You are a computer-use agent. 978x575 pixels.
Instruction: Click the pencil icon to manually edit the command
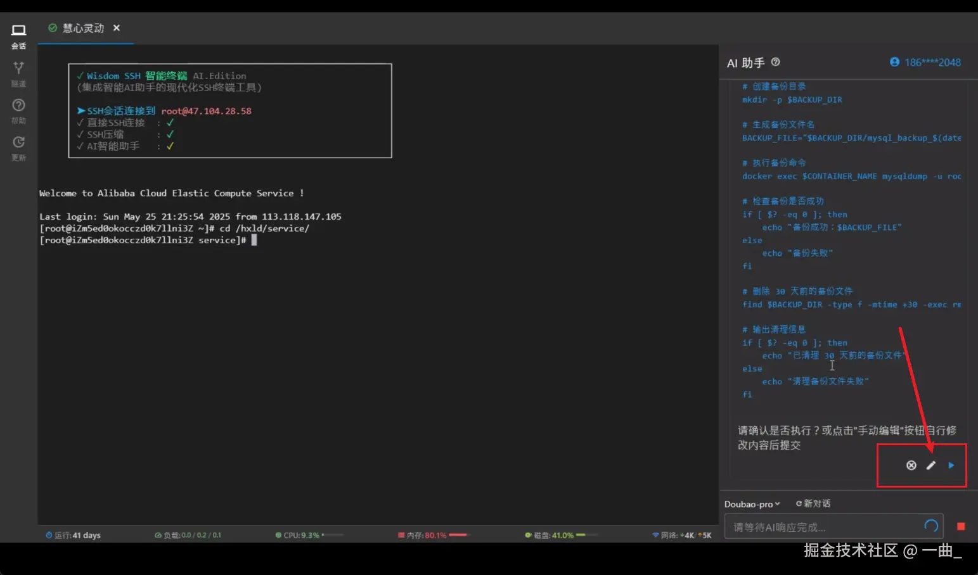931,465
